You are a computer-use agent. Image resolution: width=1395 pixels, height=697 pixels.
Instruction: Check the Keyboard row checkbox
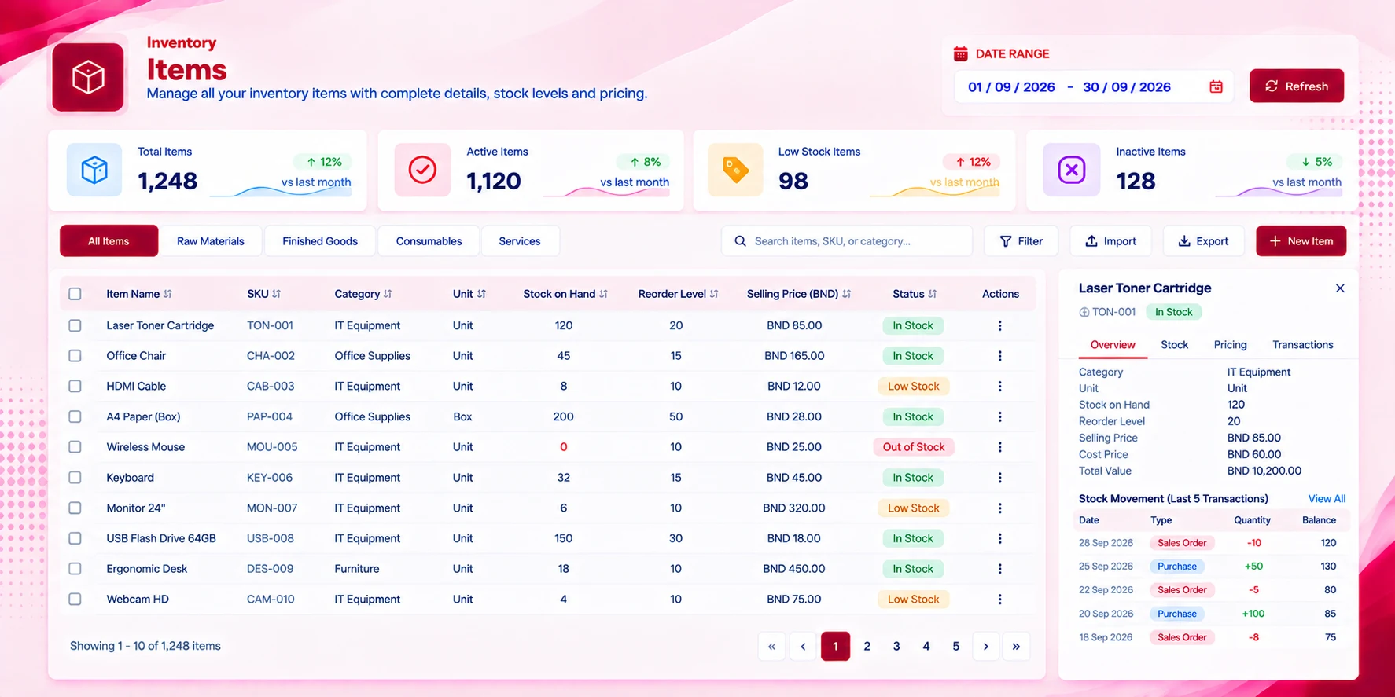[x=75, y=478]
